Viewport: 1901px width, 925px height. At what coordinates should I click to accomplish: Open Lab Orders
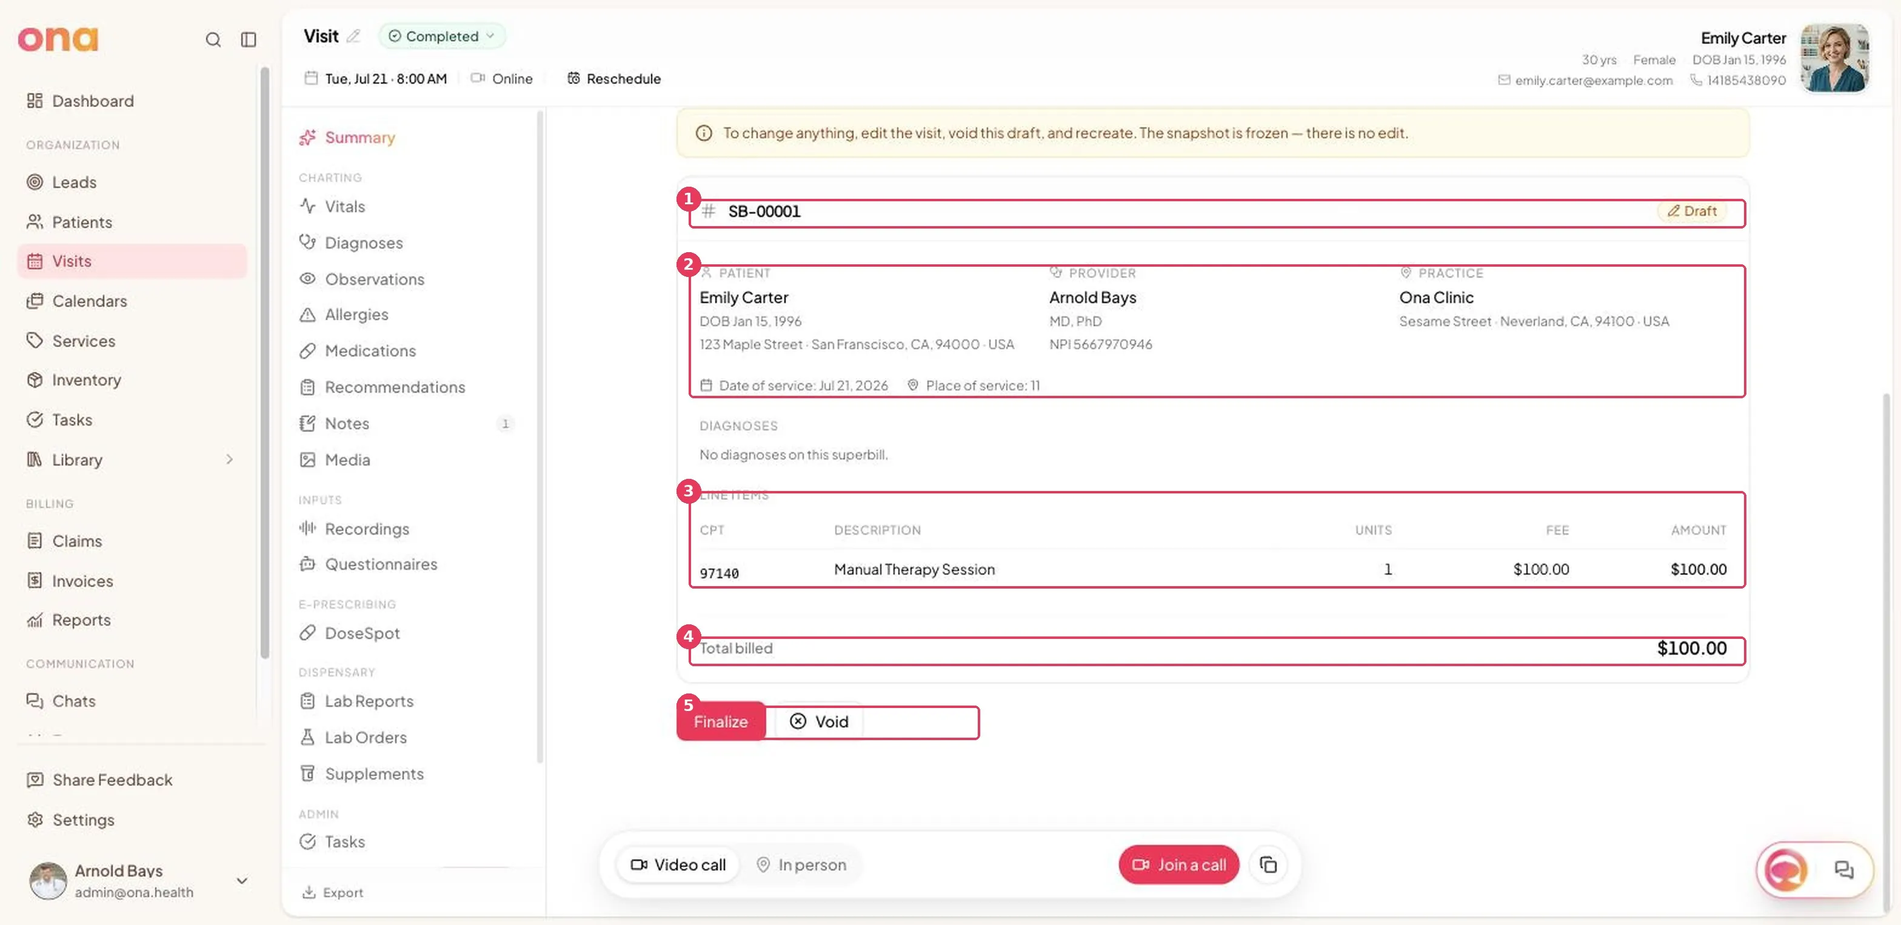coord(353,738)
